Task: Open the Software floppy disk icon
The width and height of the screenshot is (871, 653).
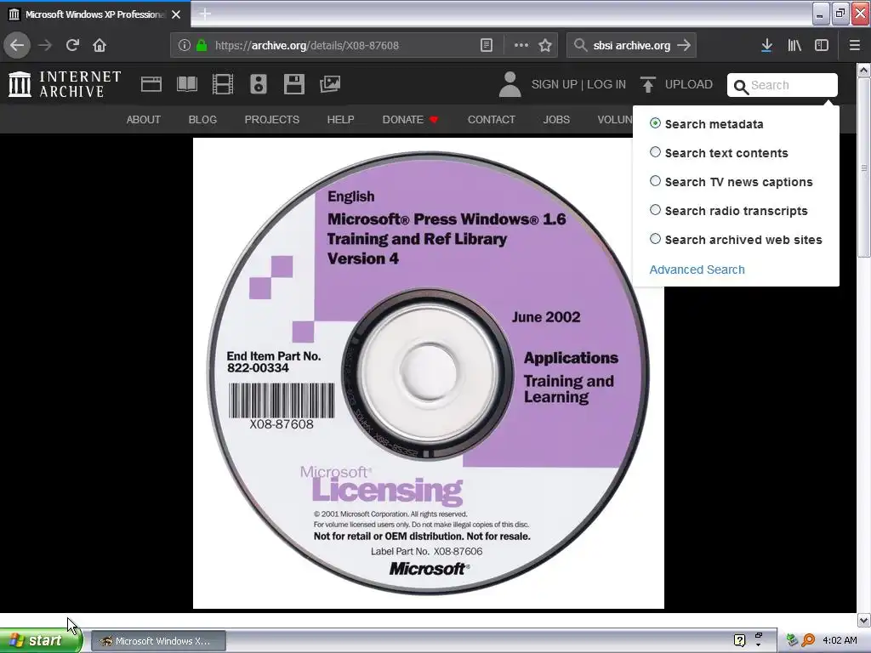Action: 293,84
